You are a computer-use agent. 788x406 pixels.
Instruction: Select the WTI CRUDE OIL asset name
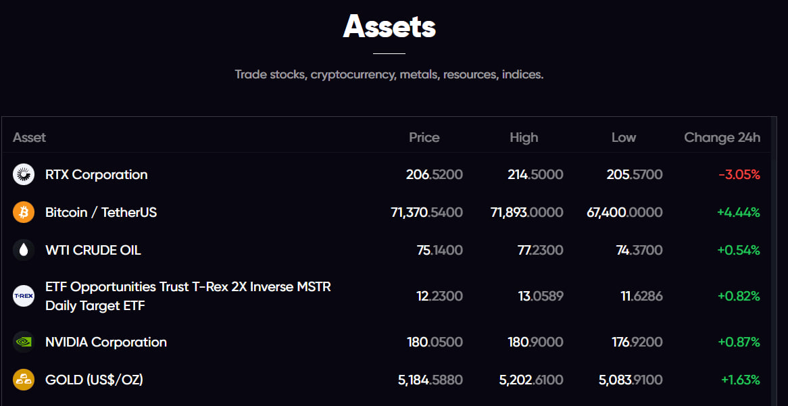point(93,250)
